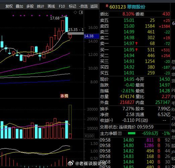
Task: Click the 今开 value 14.50
Action: (x=165, y=79)
